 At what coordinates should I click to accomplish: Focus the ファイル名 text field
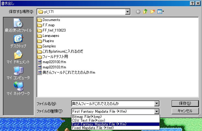coord(113,103)
